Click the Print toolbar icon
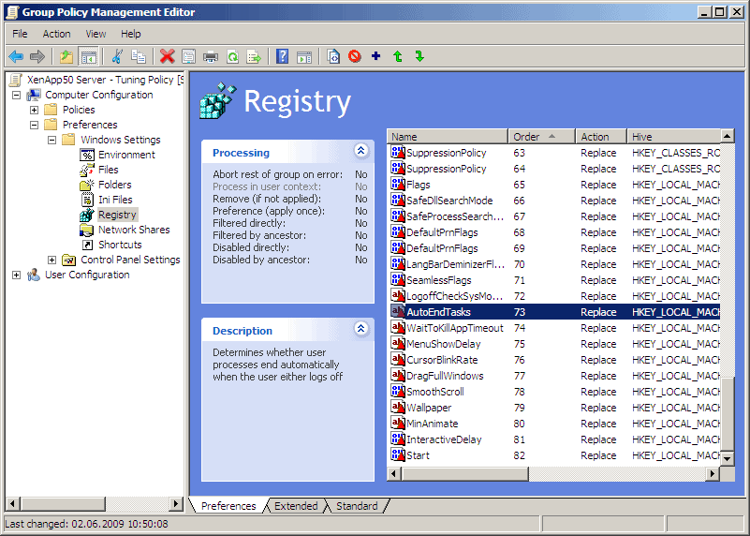The width and height of the screenshot is (750, 536). [x=211, y=57]
